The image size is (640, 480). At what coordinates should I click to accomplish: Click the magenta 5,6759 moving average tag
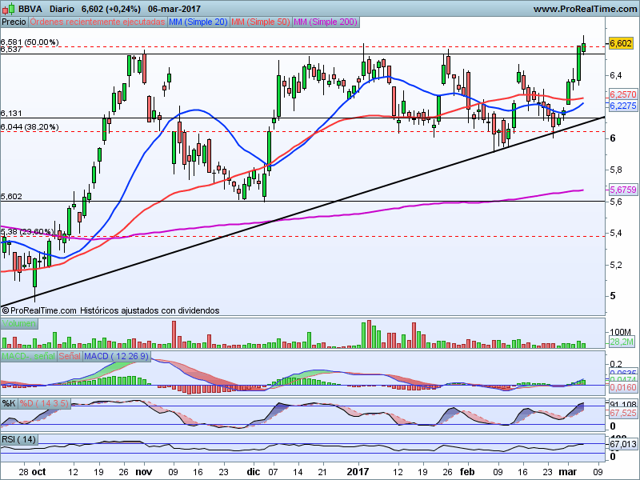623,190
